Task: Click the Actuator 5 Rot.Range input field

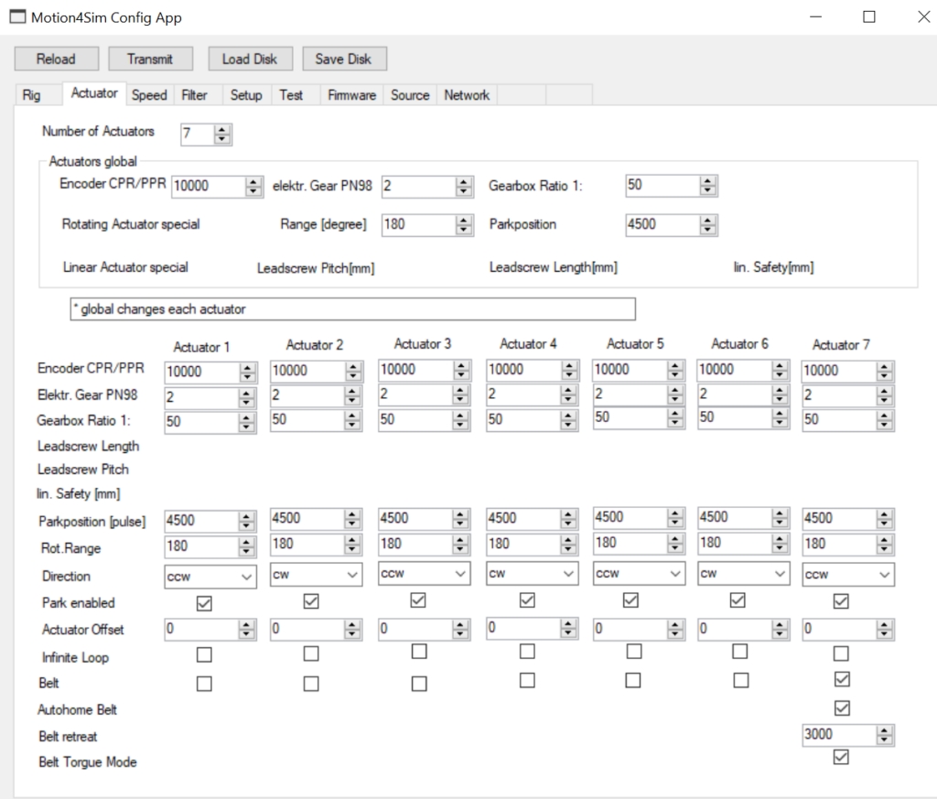Action: coord(629,543)
